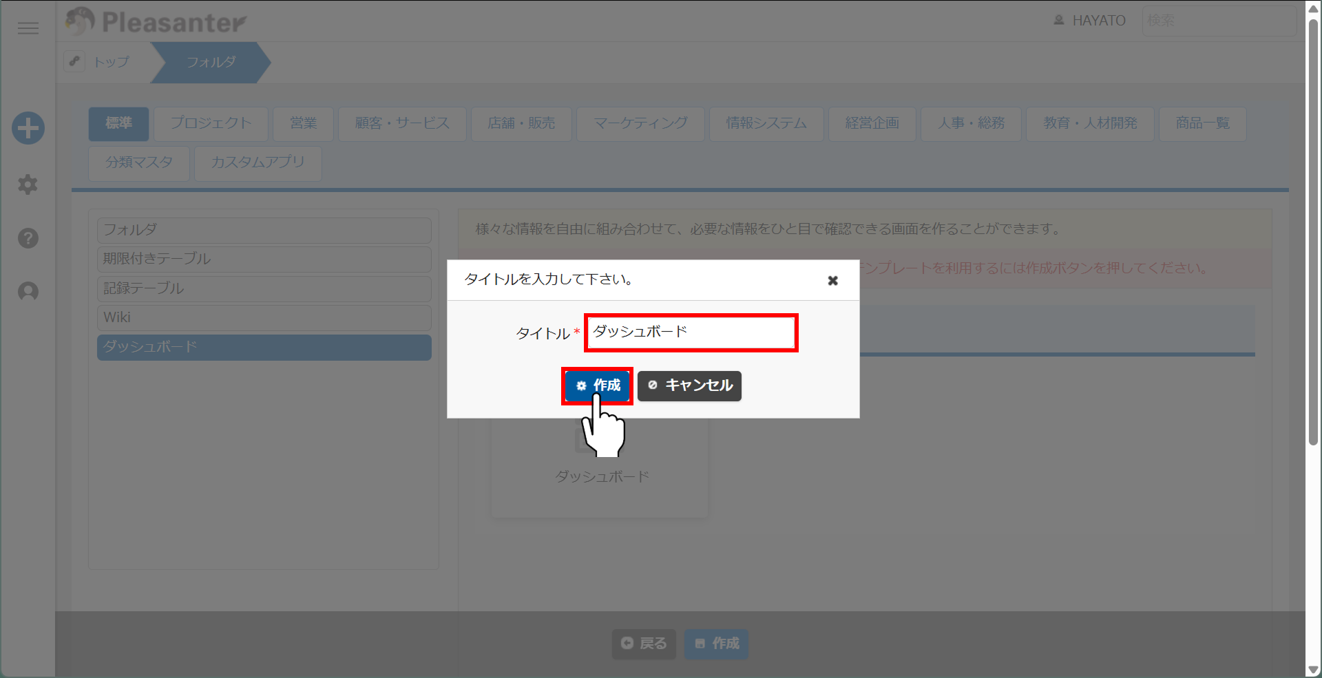
Task: Choose ダッシュボード in the template list
Action: point(264,347)
